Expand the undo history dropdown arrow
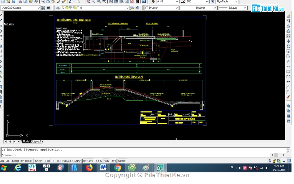The width and height of the screenshot is (294, 184). click(75, 2)
